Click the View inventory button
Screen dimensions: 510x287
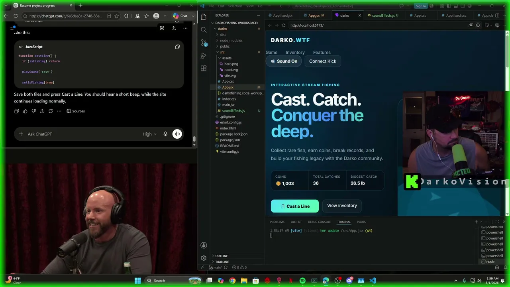[342, 206]
